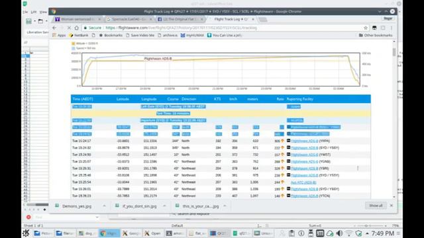This screenshot has width=424, height=238.
Task: Close the Woman sentenced tab
Action: 99,19
